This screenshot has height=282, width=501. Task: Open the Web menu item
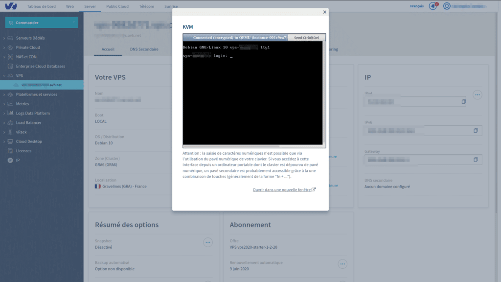pos(70,6)
